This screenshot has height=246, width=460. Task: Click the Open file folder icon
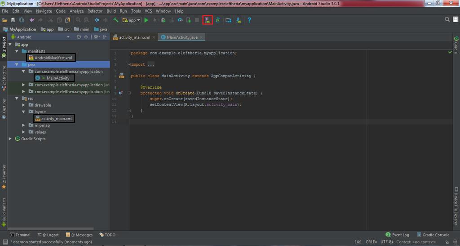(x=4, y=20)
